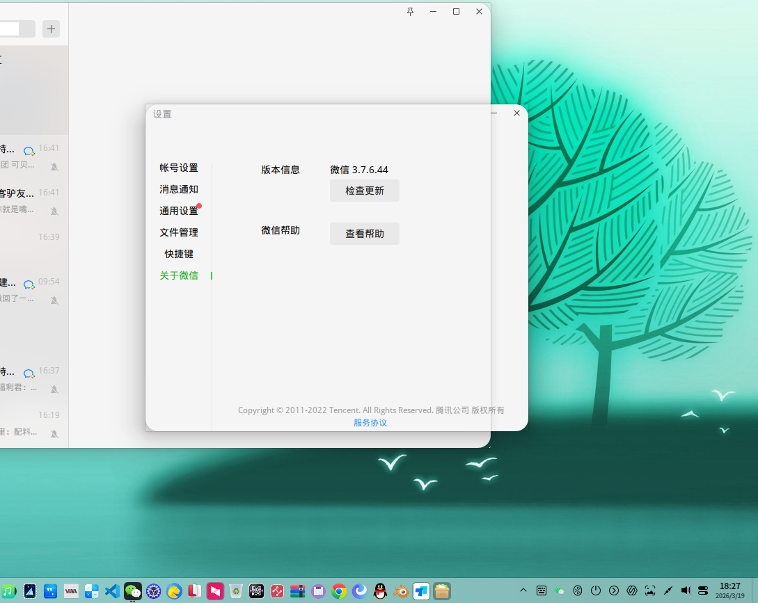
Task: Open the blue quote-mark app in dock
Action: 50,591
